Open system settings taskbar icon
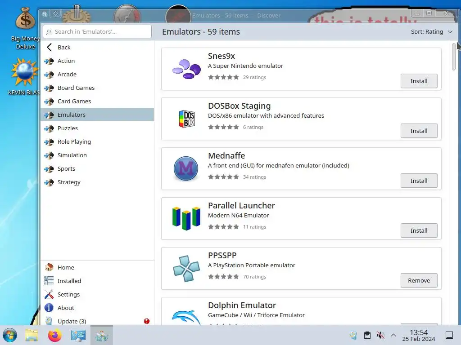Image resolution: width=461 pixels, height=345 pixels. (x=78, y=336)
